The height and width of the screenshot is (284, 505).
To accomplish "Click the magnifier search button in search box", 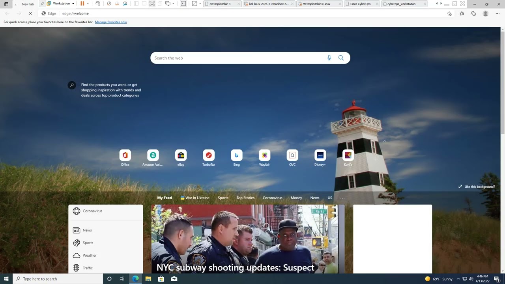I will click(341, 58).
